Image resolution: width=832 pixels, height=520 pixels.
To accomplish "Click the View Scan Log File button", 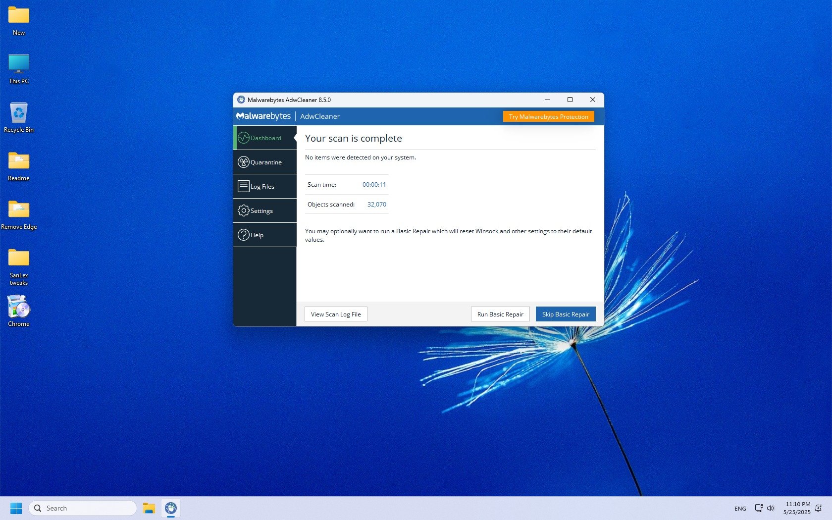I will (x=336, y=314).
